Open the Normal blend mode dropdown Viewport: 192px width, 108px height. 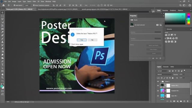pyautogui.click(x=164, y=74)
